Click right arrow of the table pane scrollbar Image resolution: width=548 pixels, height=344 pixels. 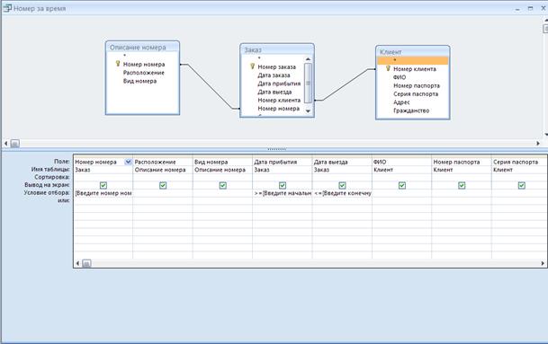(538, 144)
